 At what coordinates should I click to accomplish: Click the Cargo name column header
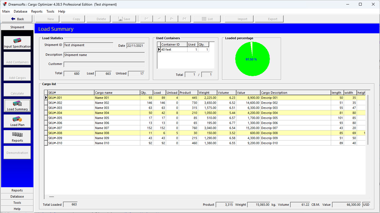point(117,93)
